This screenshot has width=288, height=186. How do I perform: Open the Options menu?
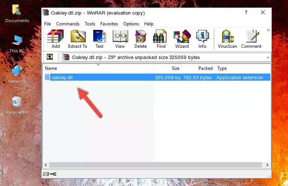coord(131,24)
